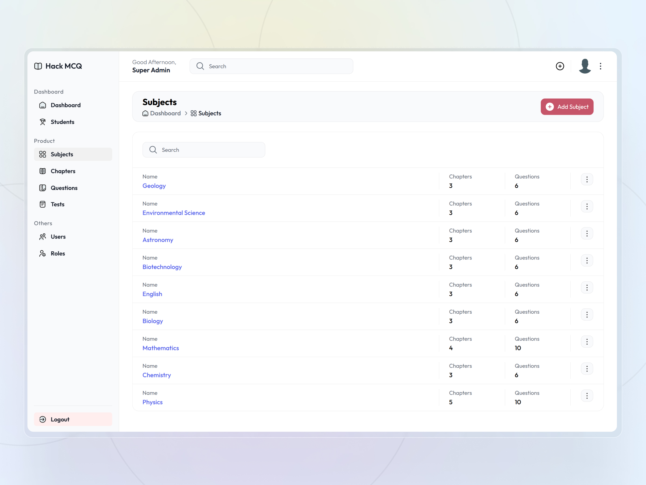The height and width of the screenshot is (485, 646).
Task: Open the kebab menu for Geology row
Action: tap(587, 179)
